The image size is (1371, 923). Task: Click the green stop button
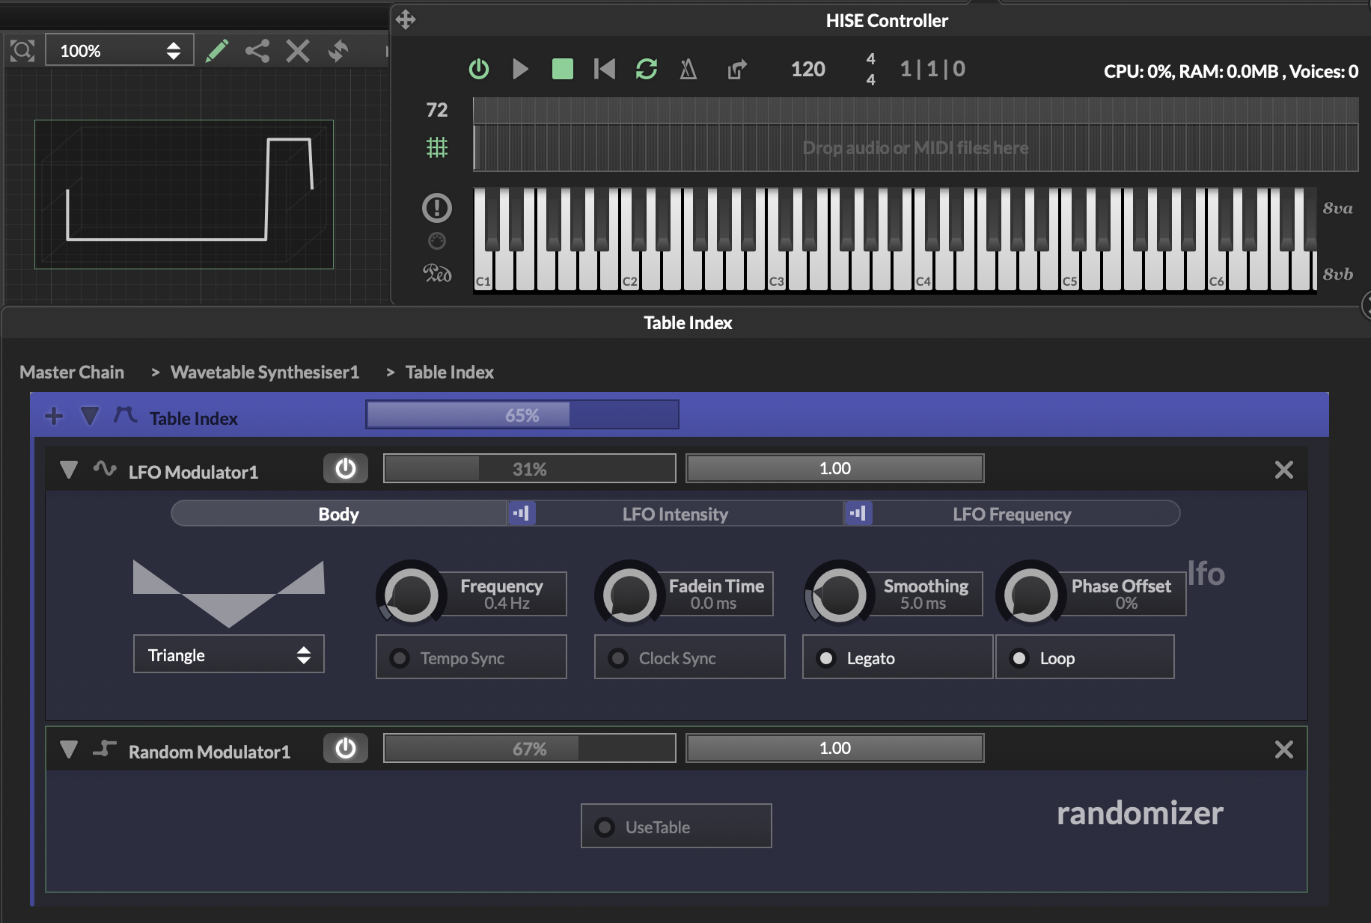(x=562, y=70)
